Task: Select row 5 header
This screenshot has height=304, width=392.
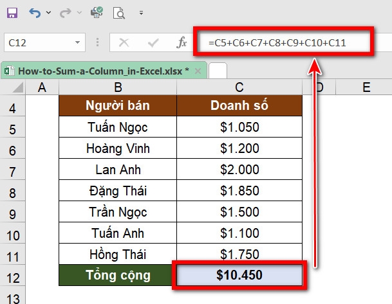Action: (x=12, y=127)
